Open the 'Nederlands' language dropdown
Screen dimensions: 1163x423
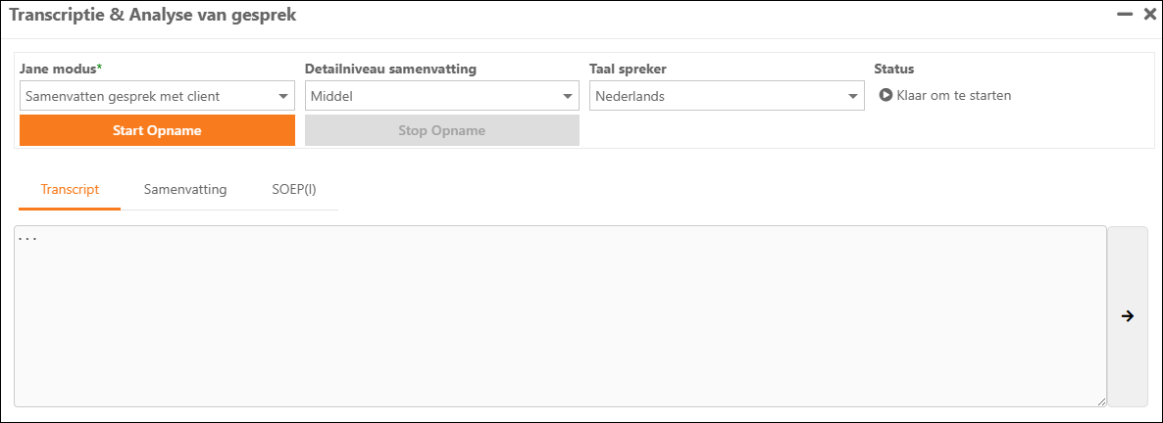[716, 96]
